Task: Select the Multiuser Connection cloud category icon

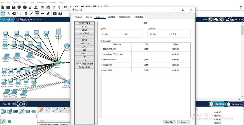Action: coord(34,111)
